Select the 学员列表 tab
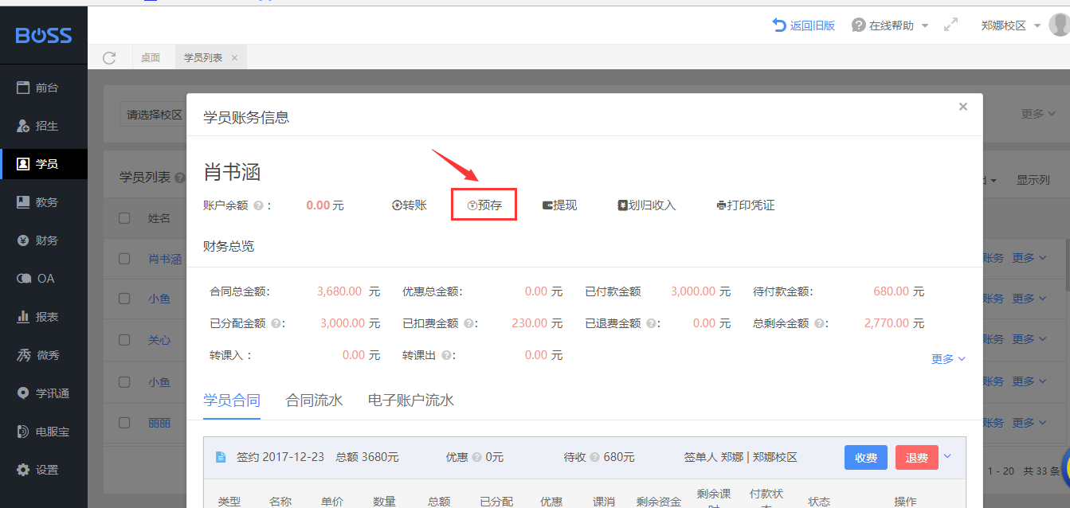Image resolution: width=1070 pixels, height=508 pixels. point(205,57)
